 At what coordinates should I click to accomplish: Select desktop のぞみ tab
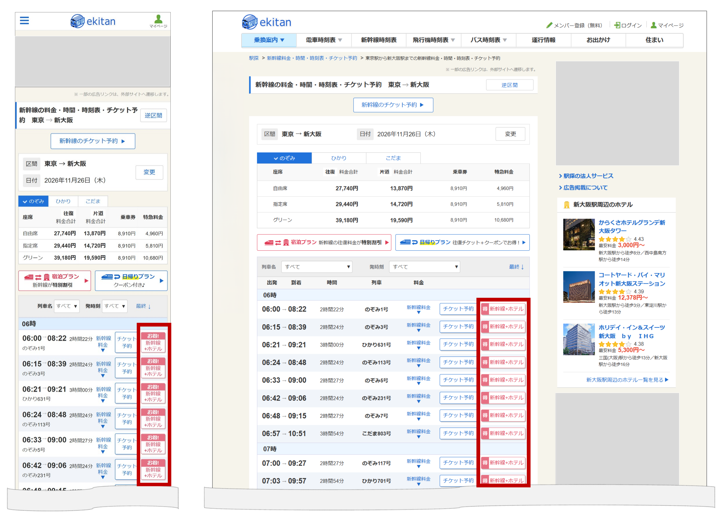(284, 158)
